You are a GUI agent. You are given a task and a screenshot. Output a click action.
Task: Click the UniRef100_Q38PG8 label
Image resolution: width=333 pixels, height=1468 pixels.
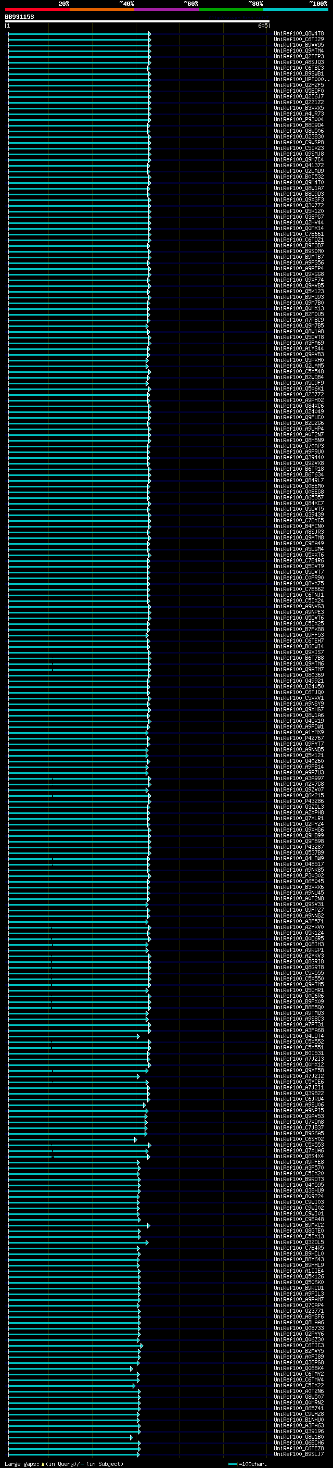[x=298, y=1363]
